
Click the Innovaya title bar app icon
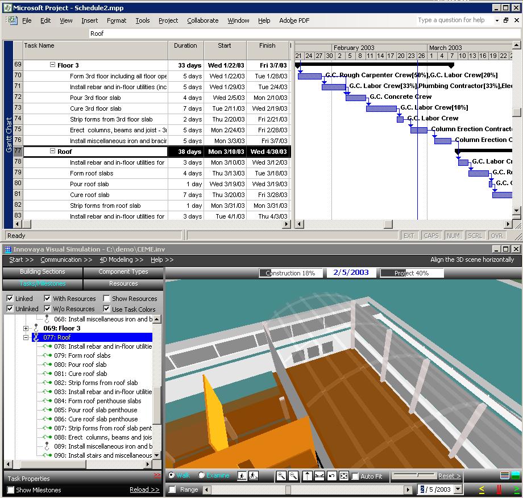point(7,249)
